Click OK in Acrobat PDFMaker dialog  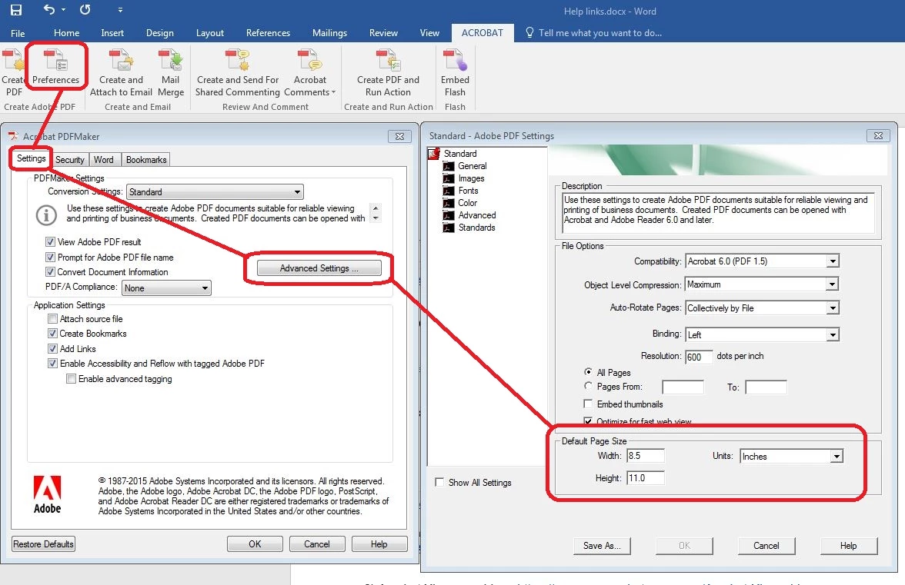click(x=255, y=544)
